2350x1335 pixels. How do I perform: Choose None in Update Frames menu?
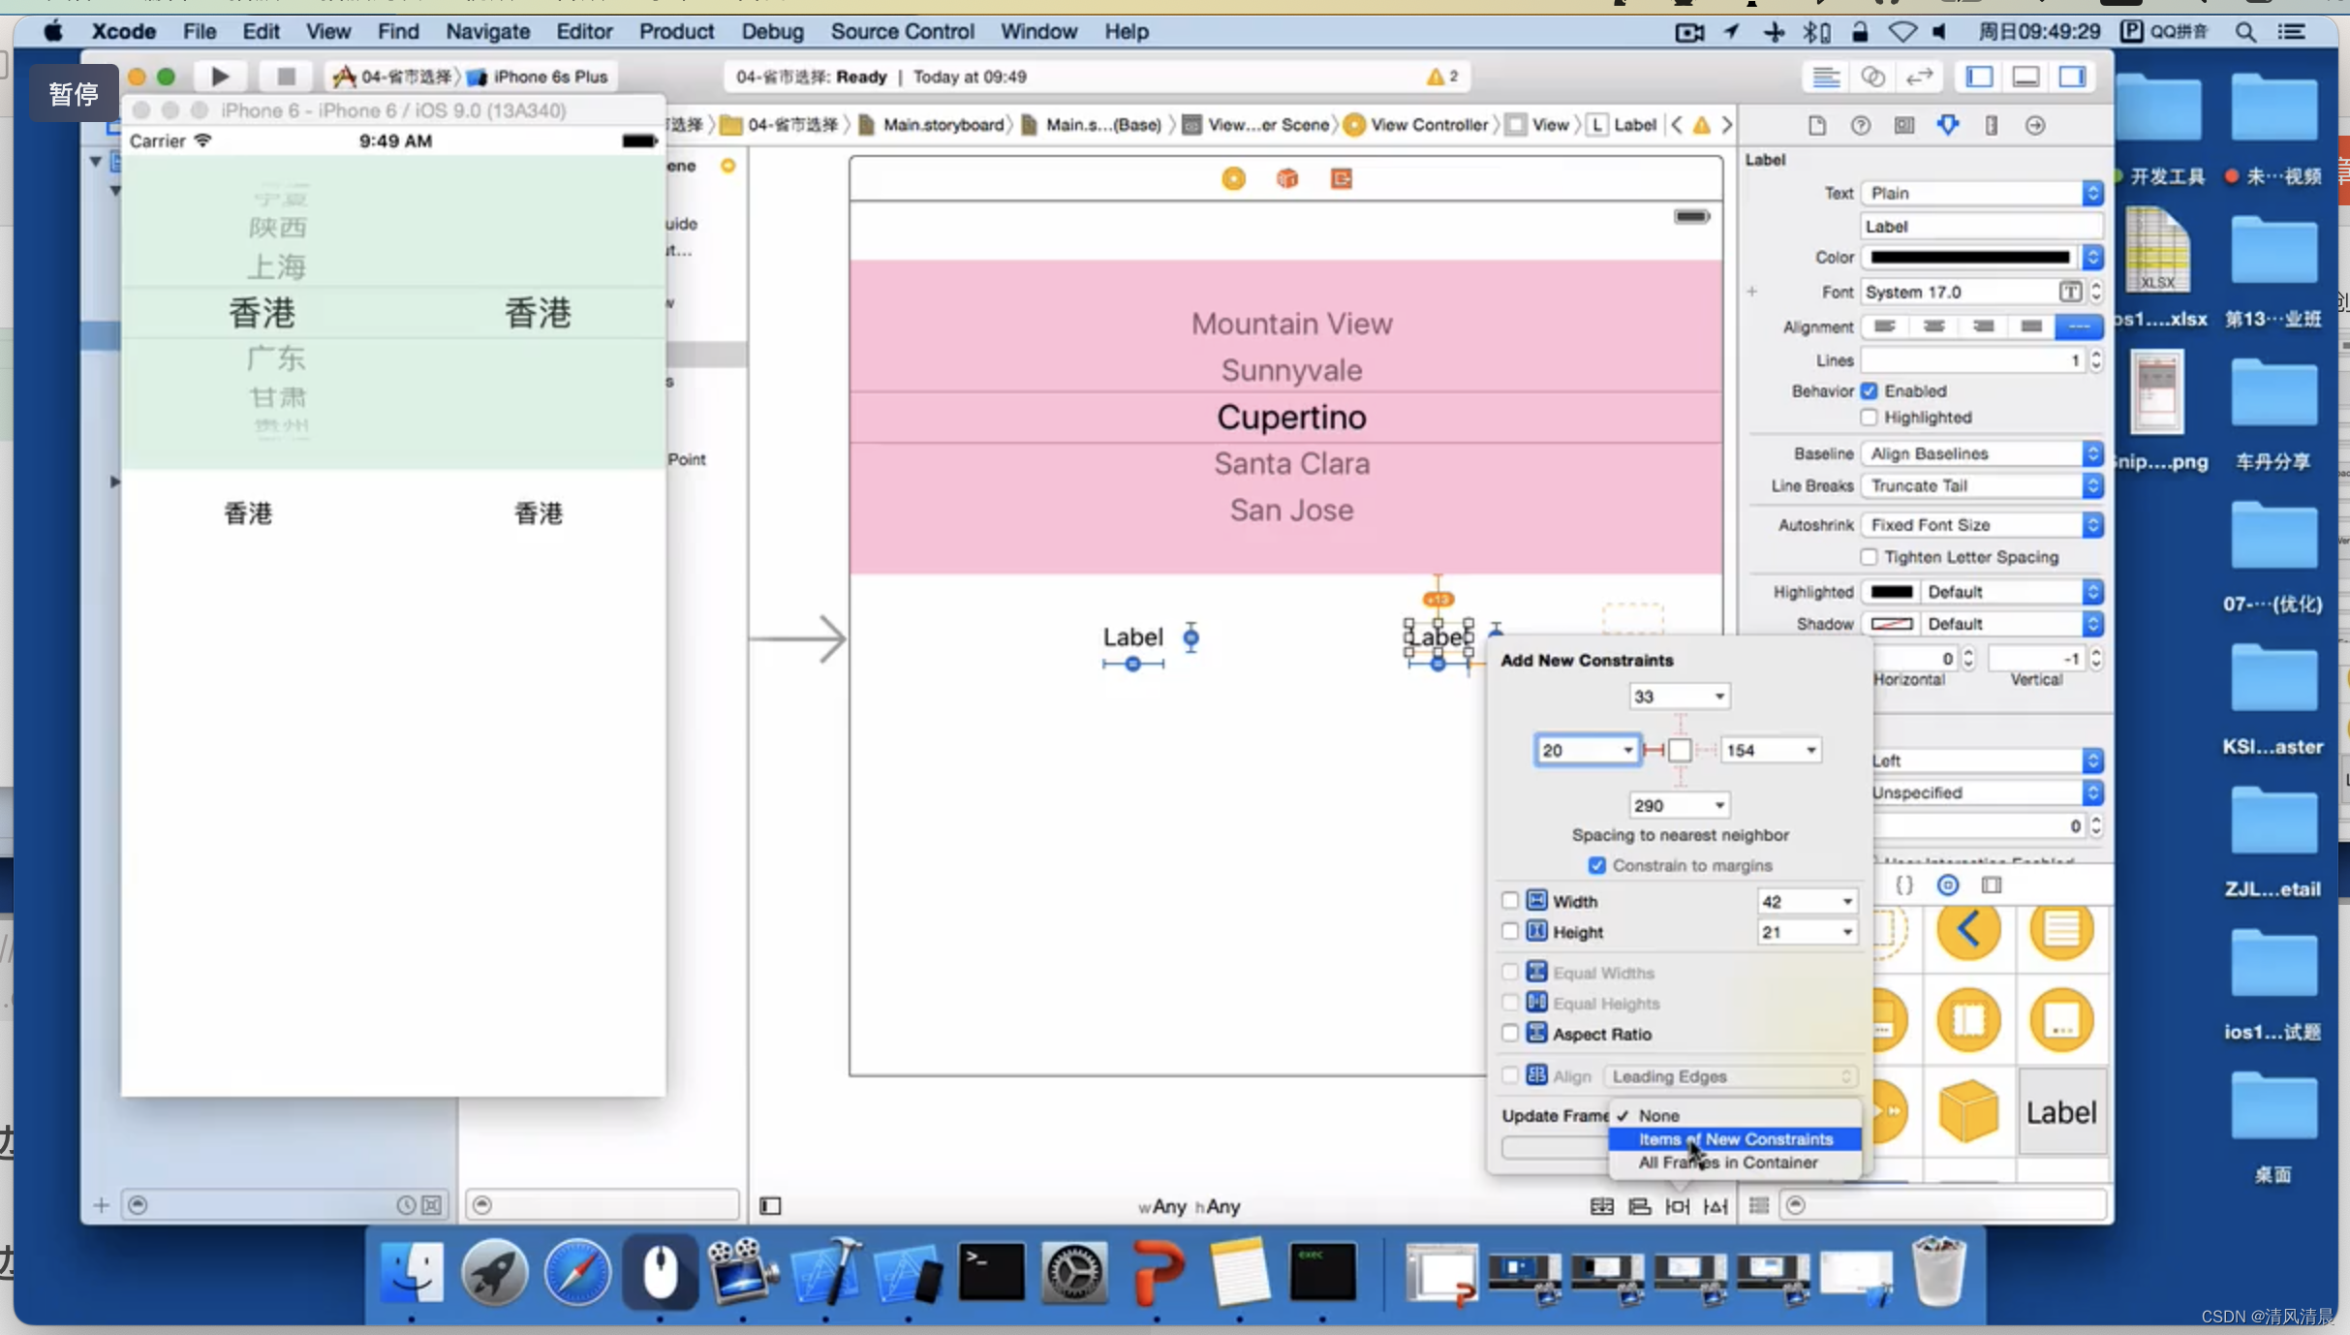pyautogui.click(x=1735, y=1116)
